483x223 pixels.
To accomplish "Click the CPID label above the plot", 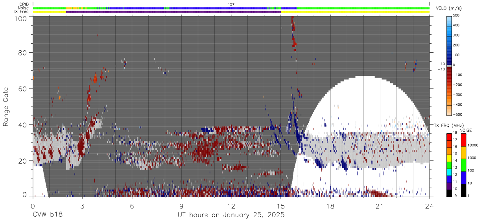I will click(24, 4).
